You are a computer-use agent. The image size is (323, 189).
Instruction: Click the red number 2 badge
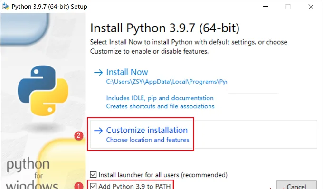tap(79, 136)
